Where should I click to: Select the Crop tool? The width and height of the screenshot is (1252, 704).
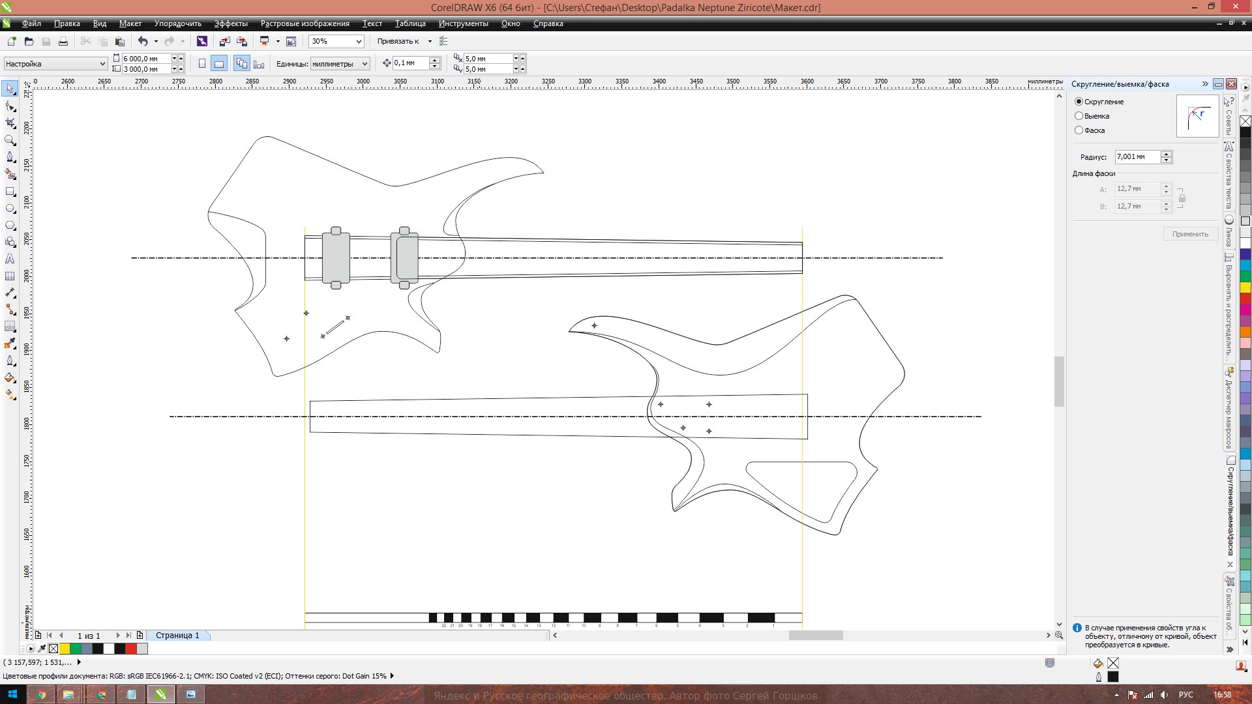[10, 123]
